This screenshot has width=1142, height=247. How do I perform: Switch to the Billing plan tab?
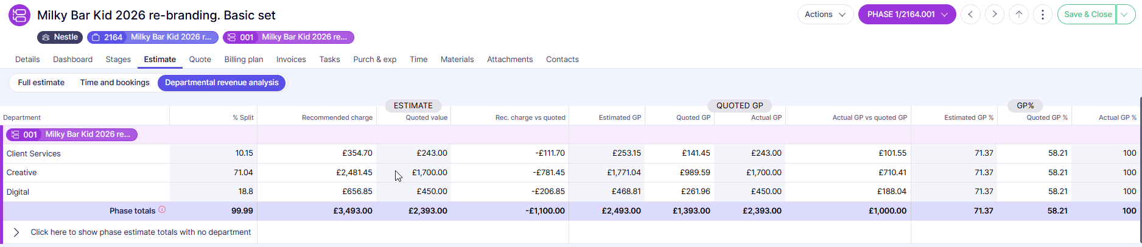[243, 60]
